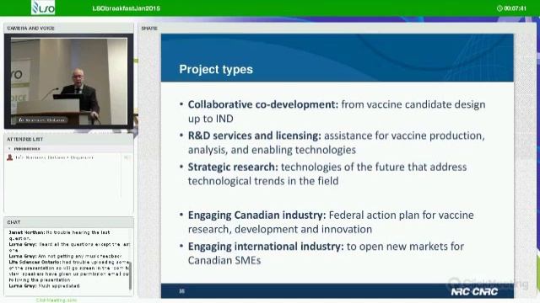Select the Attendee List panel header
This screenshot has height=303, width=540.
[x=68, y=139]
